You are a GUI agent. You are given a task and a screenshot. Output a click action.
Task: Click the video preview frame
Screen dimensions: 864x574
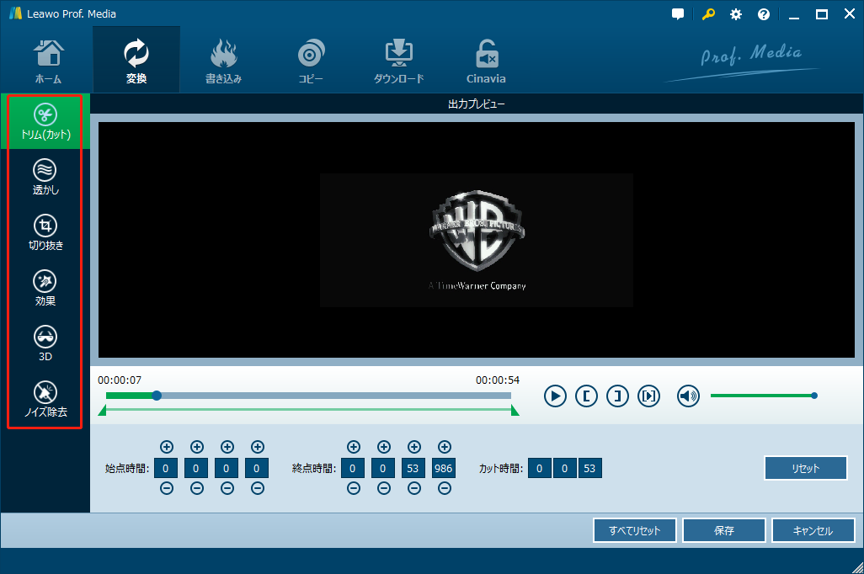point(477,240)
